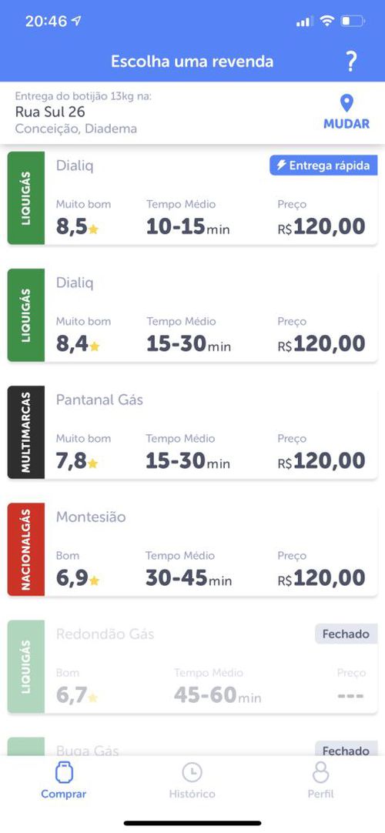The image size is (385, 833).
Task: Tap the yellow star beside 8,5 rating
Action: point(93,229)
